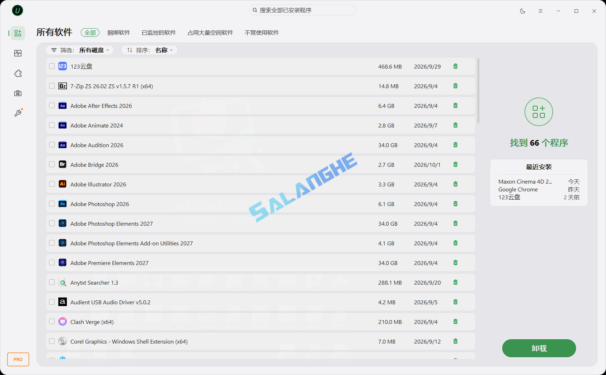606x375 pixels.
Task: Select the 全部 tab
Action: [x=90, y=32]
